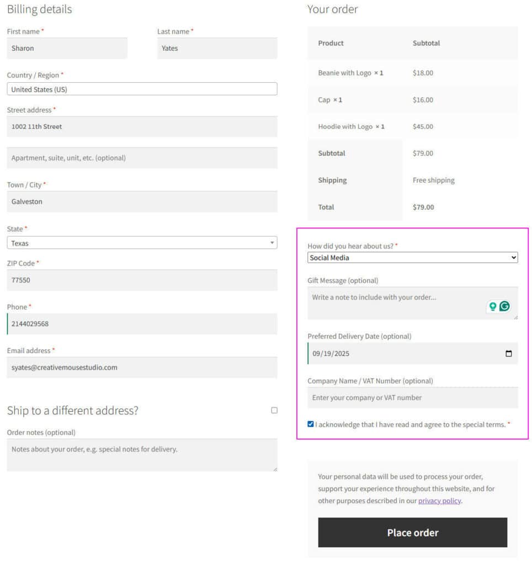Expand the How did you hear dropdown
The image size is (532, 565).
coord(412,258)
